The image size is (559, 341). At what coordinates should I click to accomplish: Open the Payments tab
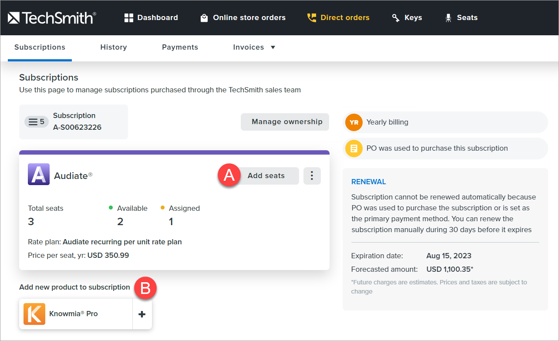click(180, 47)
